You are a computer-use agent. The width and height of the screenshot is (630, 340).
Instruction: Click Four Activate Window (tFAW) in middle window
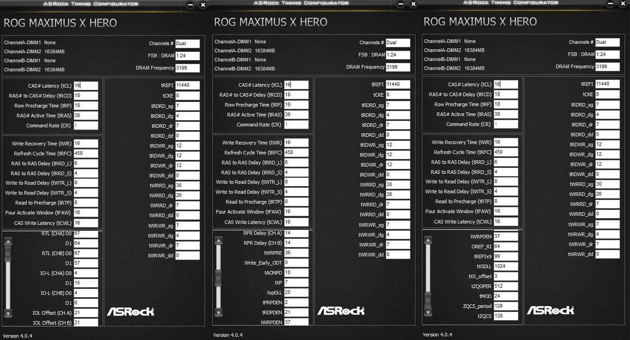pyautogui.click(x=296, y=212)
